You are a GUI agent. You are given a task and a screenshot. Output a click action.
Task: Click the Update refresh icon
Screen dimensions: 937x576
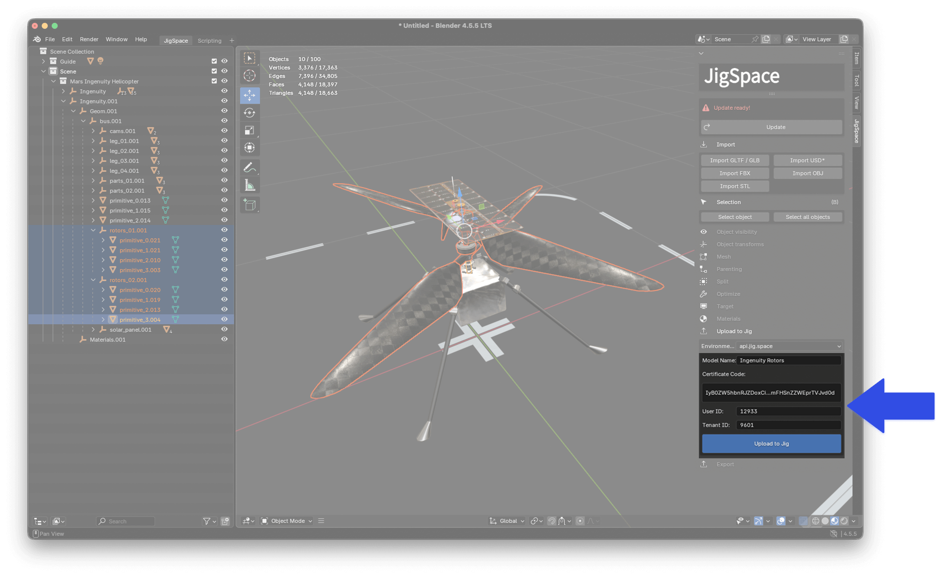pos(707,127)
